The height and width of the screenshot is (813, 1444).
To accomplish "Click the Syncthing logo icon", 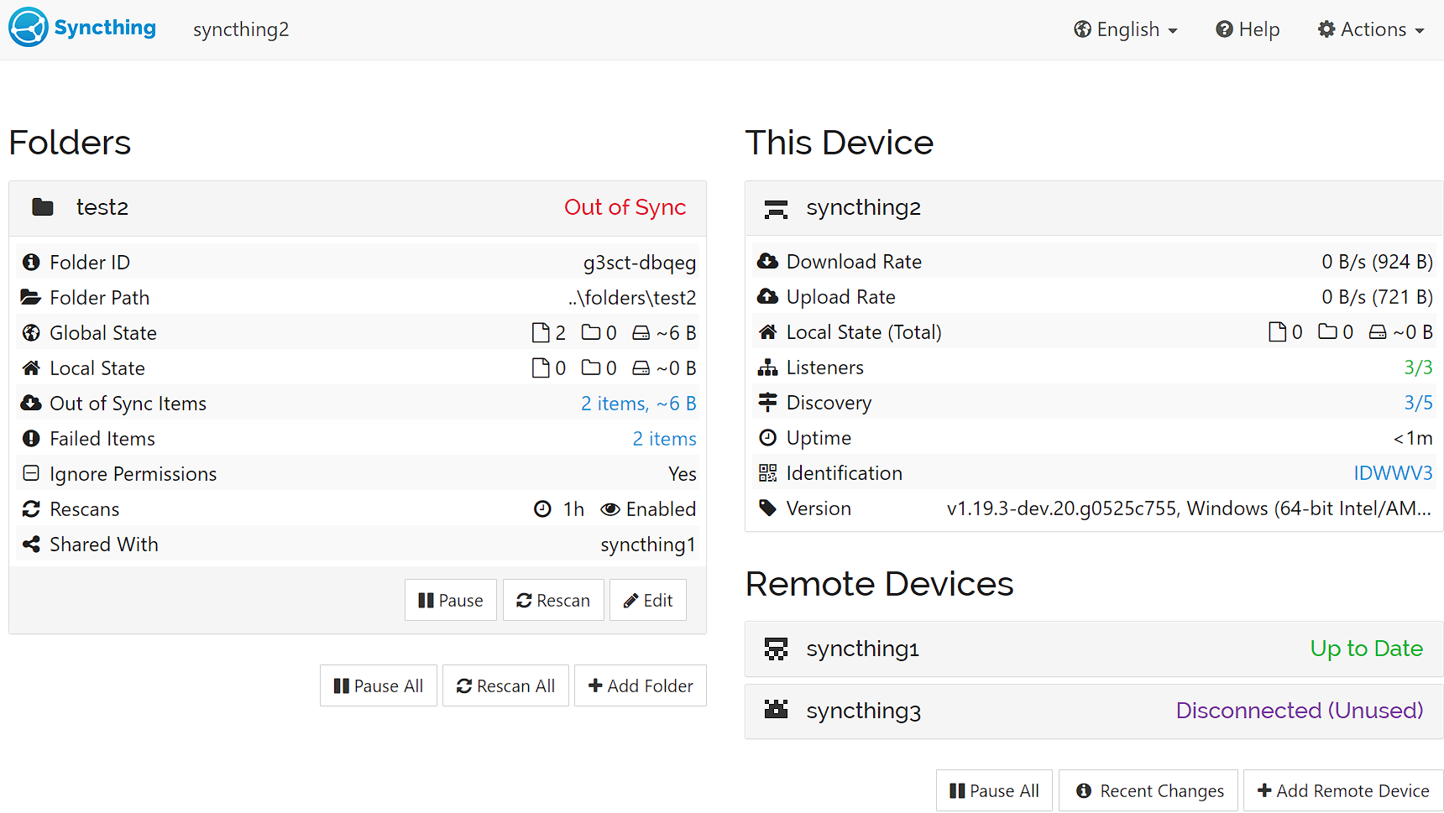I will click(26, 27).
